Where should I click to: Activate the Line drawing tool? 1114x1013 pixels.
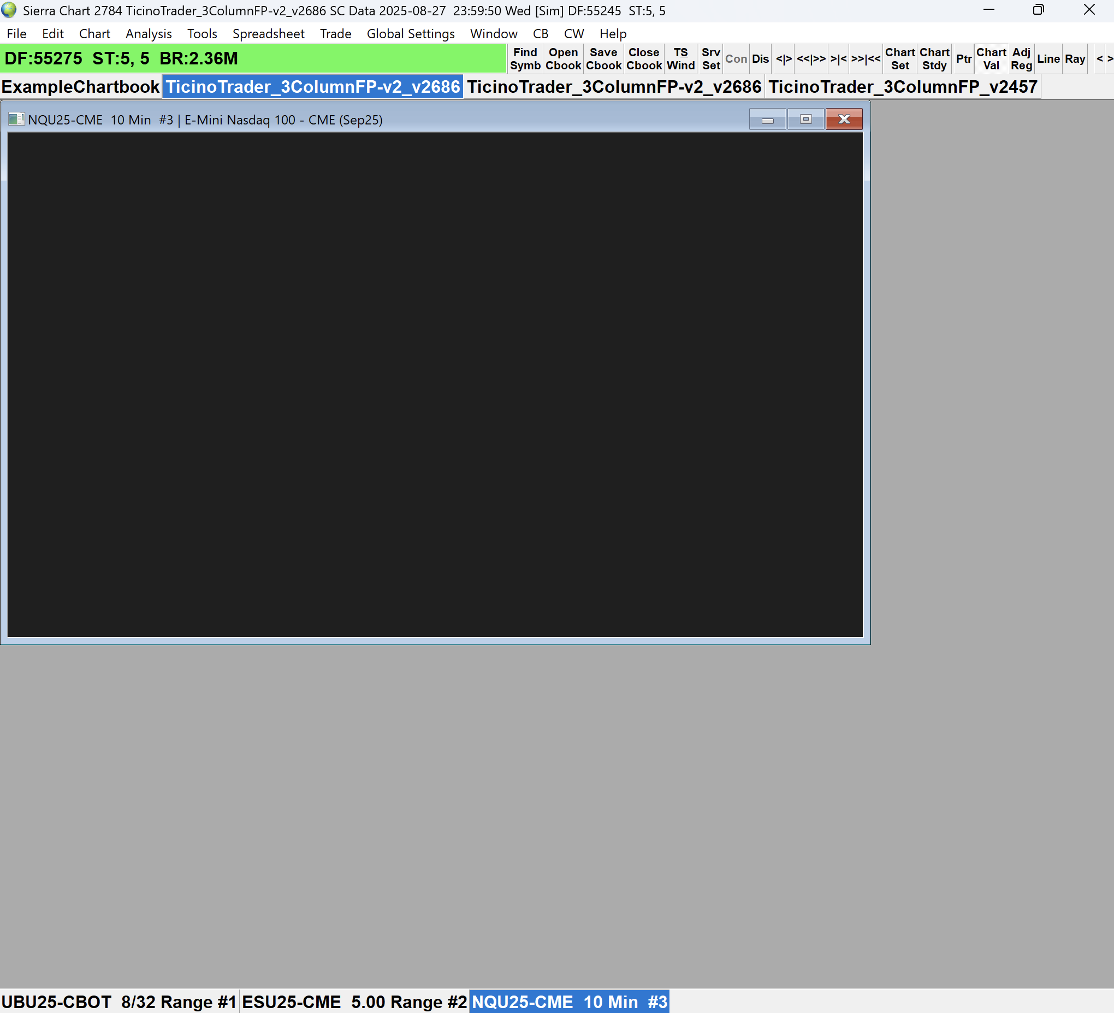pos(1048,58)
